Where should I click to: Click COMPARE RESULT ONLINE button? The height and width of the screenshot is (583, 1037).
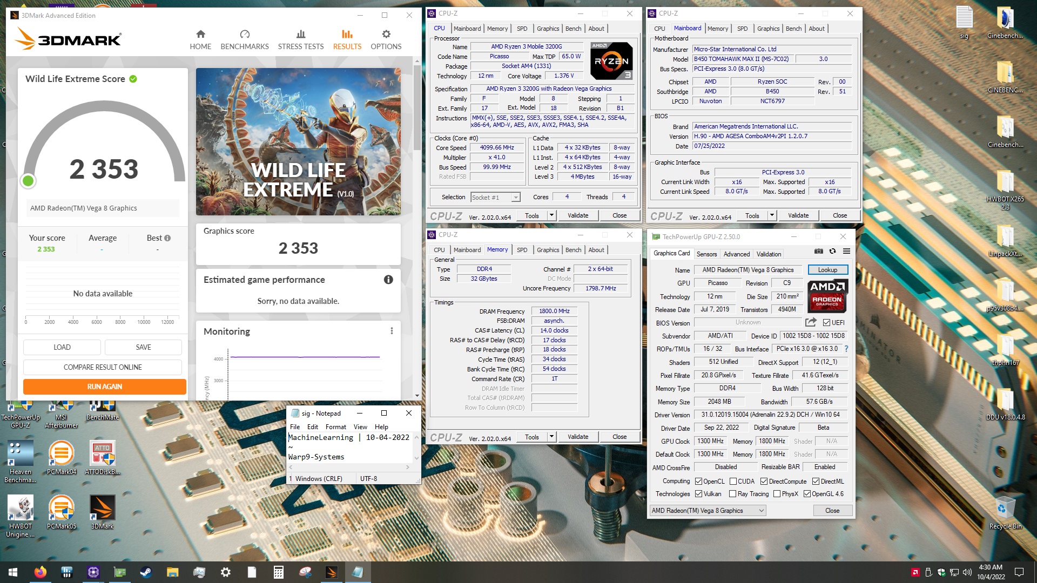point(103,367)
